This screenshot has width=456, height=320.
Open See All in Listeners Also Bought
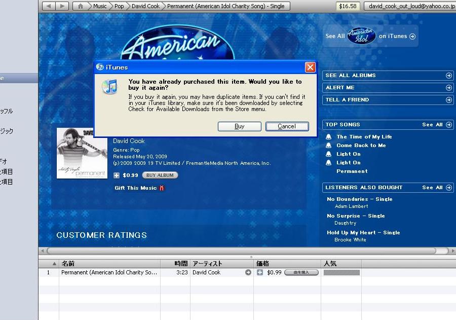tap(433, 188)
